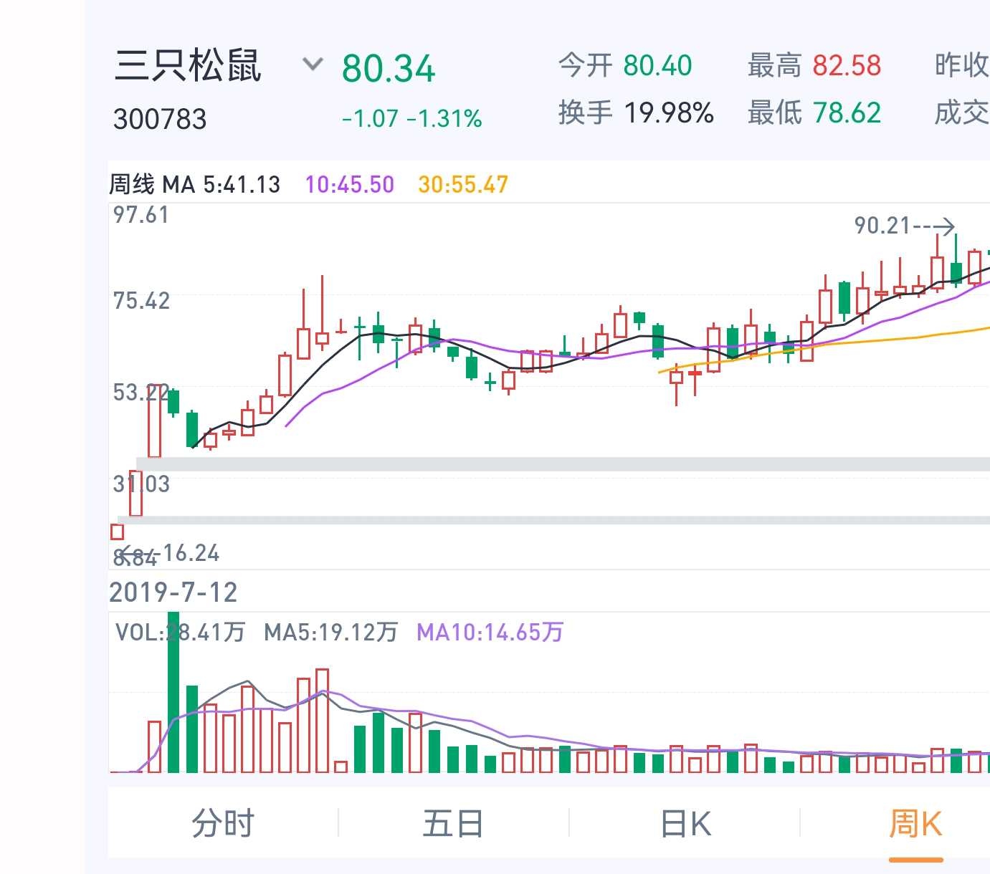Viewport: 990px width, 874px height.
Task: Tap the current price 80.34
Action: pos(388,69)
